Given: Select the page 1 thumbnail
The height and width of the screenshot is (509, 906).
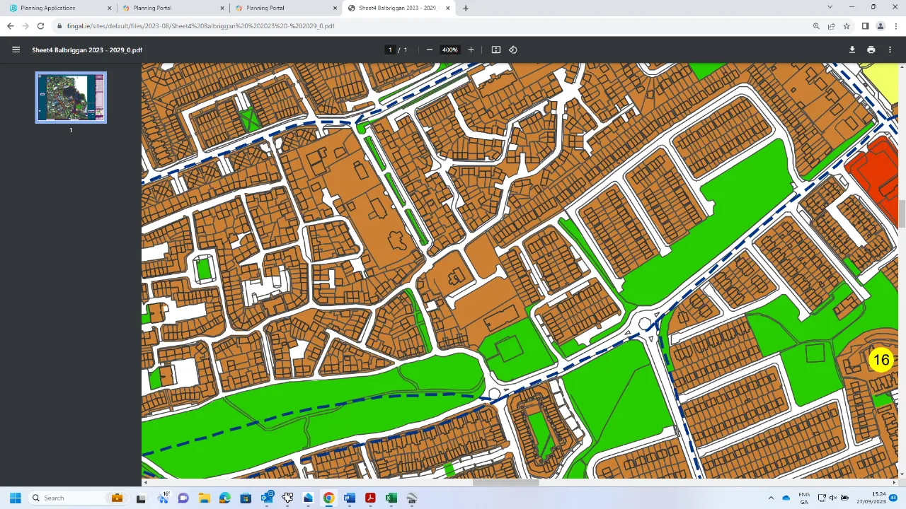Looking at the screenshot, I should click(70, 97).
